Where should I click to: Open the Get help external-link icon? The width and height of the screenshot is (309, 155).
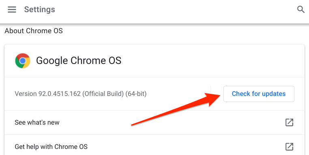tap(289, 147)
